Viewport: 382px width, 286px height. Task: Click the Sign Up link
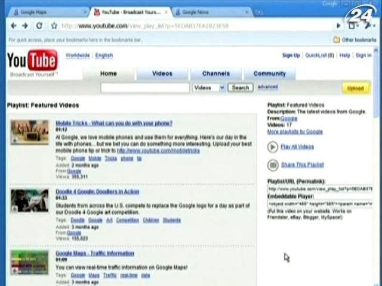point(291,55)
